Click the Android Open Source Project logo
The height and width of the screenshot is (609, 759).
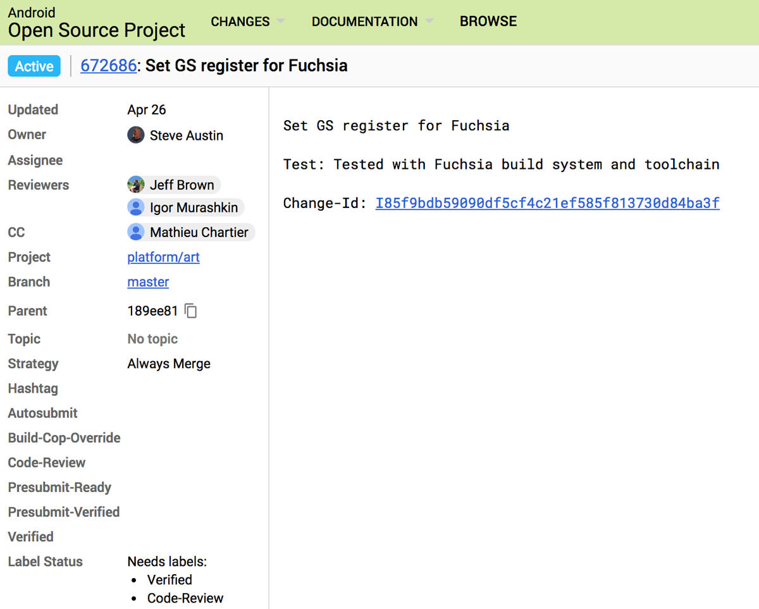pyautogui.click(x=96, y=23)
